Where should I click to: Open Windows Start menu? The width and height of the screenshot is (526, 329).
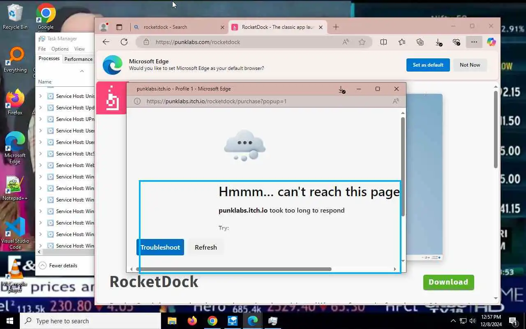(x=9, y=321)
